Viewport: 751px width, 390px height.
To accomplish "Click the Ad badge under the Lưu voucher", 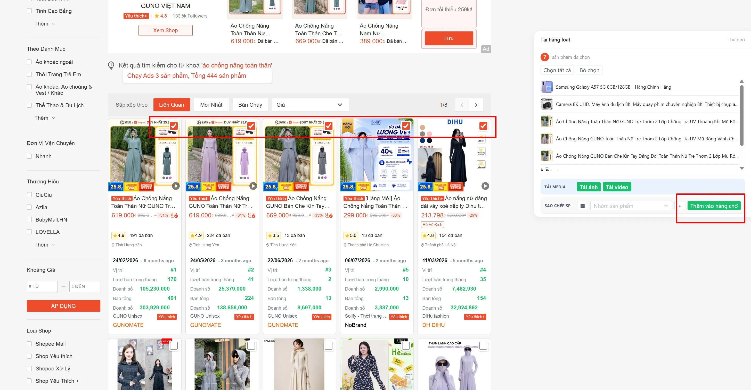I will (x=486, y=49).
